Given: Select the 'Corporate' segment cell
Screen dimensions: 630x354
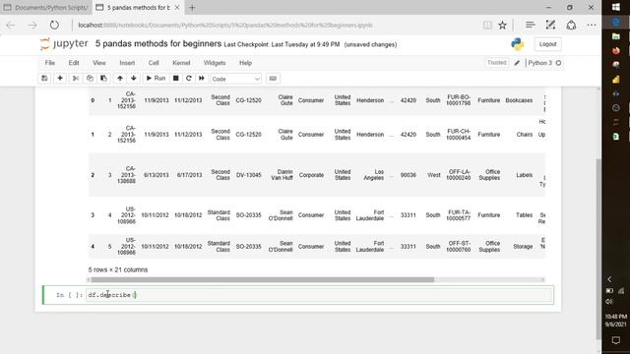Looking at the screenshot, I should [x=311, y=175].
